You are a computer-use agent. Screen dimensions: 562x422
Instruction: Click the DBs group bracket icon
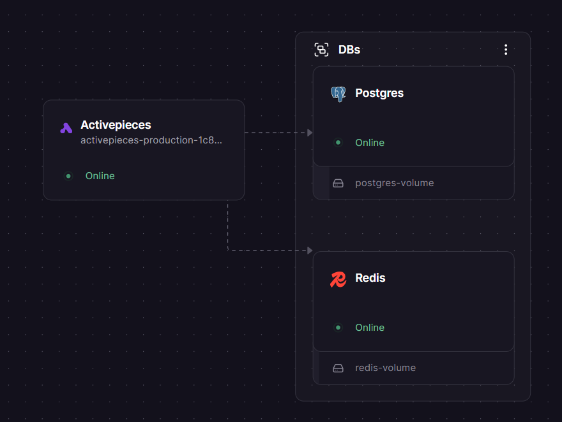click(321, 49)
